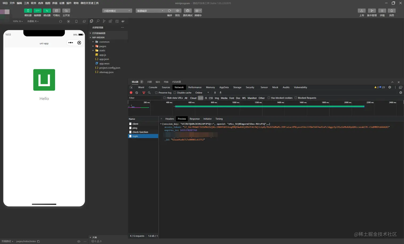Click the upload (上传) icon
The image size is (404, 244).
(x=362, y=11)
